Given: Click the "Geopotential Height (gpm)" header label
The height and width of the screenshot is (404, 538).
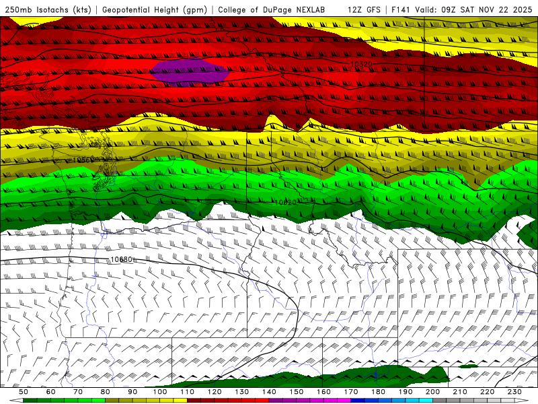Looking at the screenshot, I should point(155,10).
